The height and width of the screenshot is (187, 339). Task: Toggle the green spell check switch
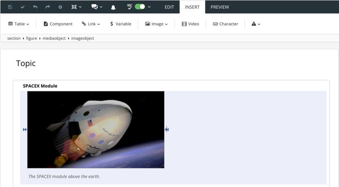[140, 7]
